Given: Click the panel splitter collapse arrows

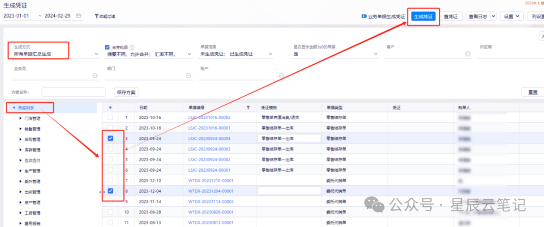Looking at the screenshot, I should click(102, 192).
